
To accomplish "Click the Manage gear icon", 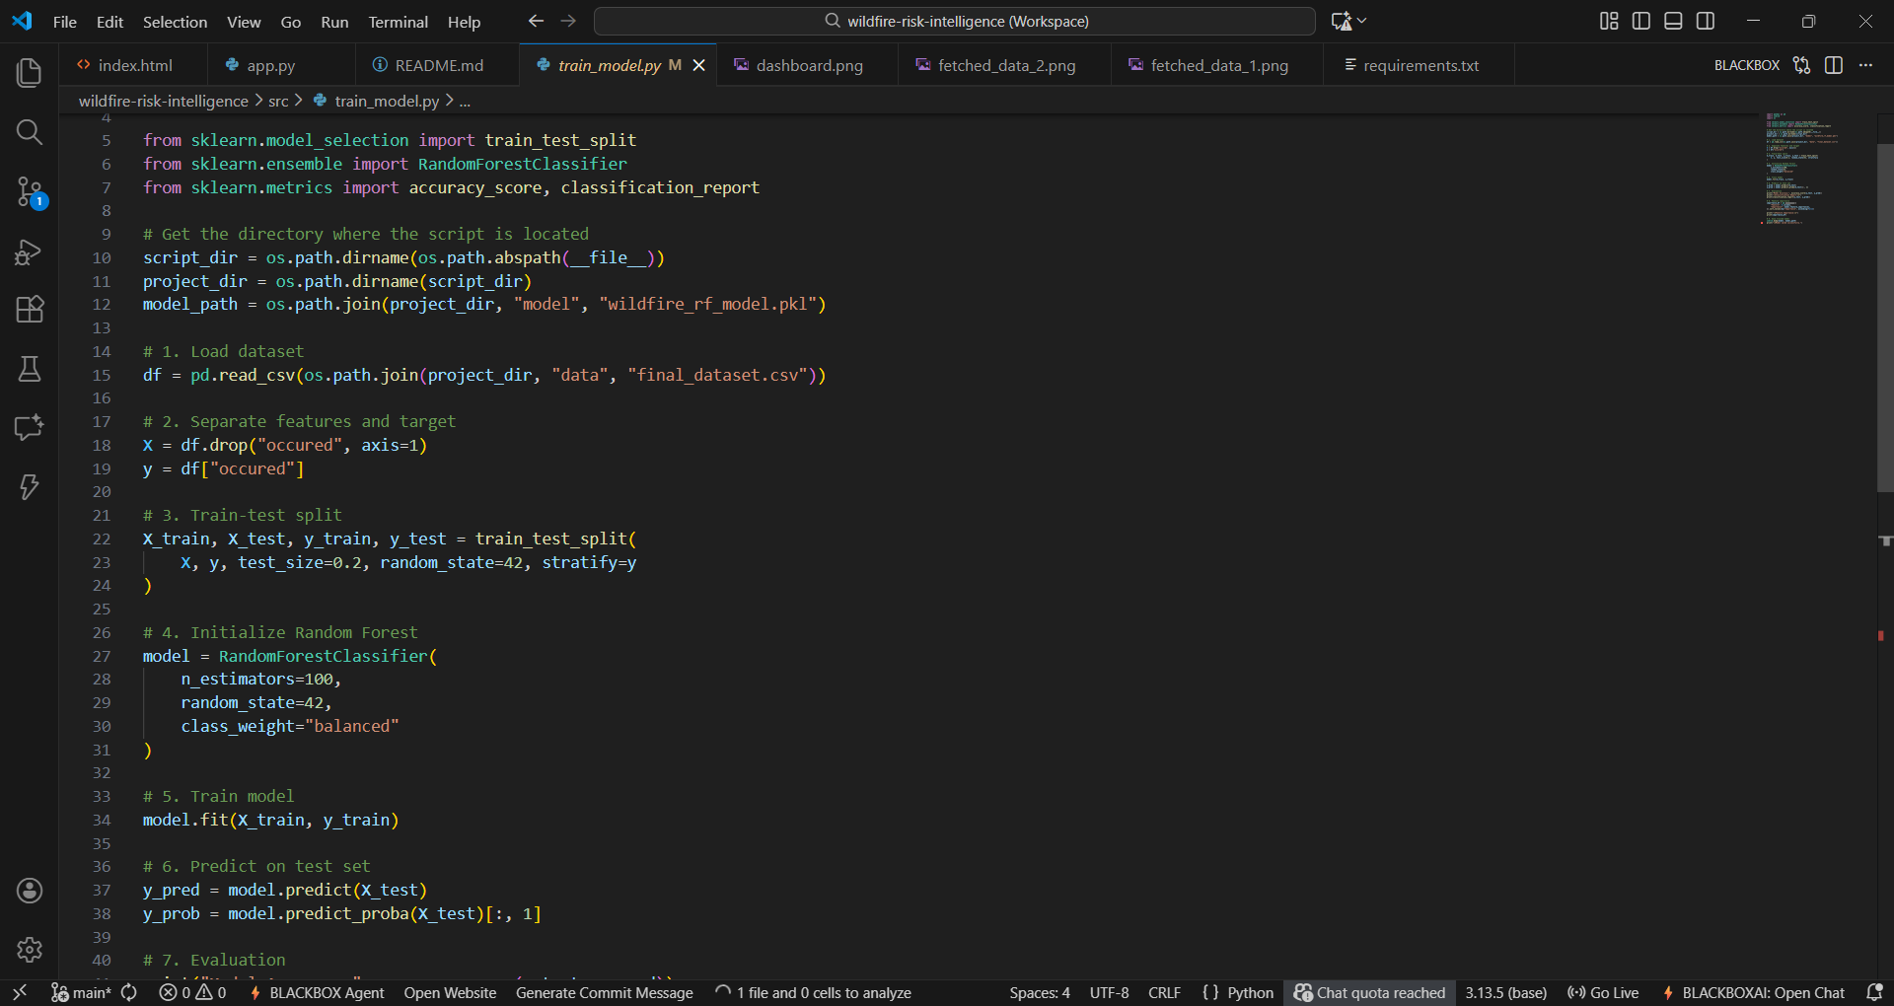I will [x=30, y=949].
